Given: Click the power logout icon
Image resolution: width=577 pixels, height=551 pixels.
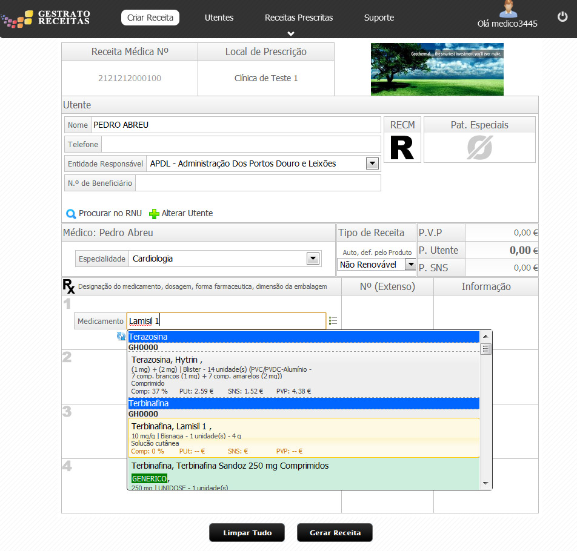Looking at the screenshot, I should point(562,17).
